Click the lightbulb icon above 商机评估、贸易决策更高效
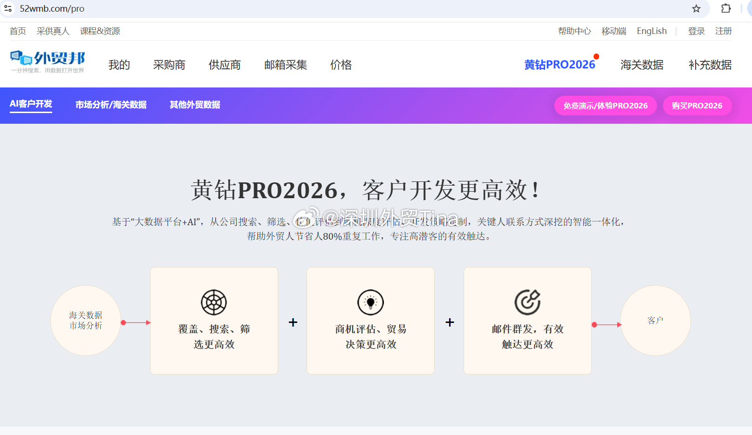This screenshot has width=752, height=435. coord(370,302)
